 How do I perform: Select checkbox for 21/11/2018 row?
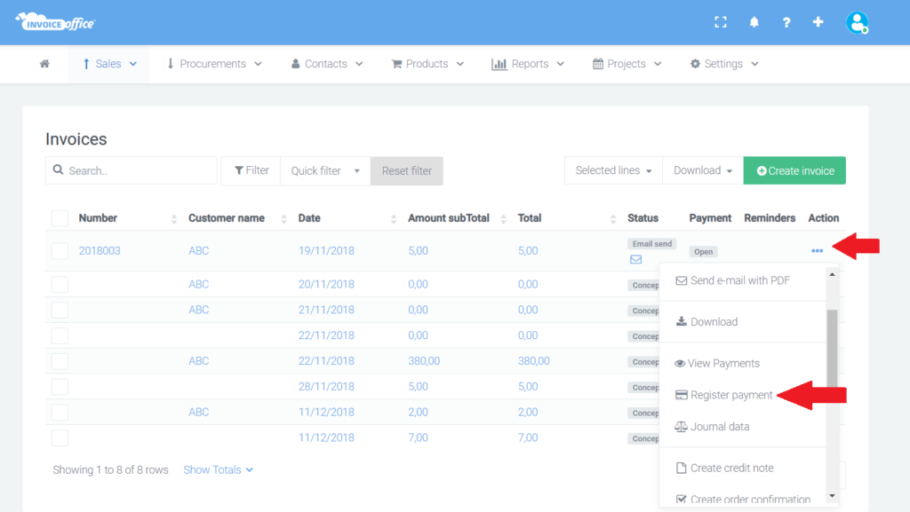tap(60, 310)
